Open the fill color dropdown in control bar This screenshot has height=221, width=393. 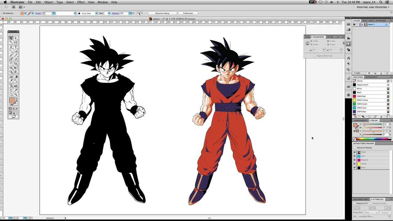(x=25, y=13)
